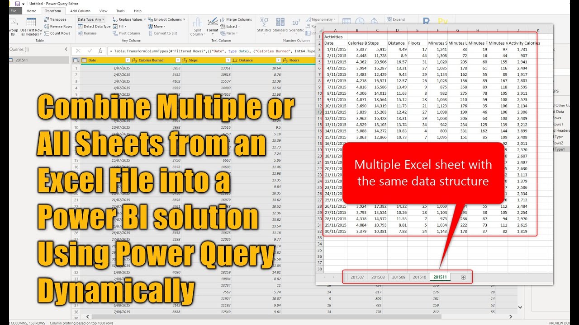Open the Fill dropdown
Screen dimensions: 579x325
(120, 26)
